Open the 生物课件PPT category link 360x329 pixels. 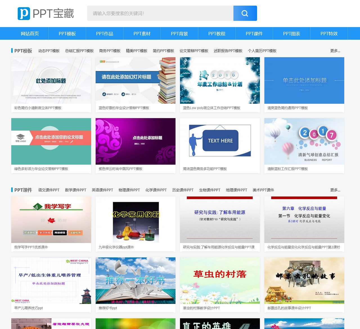pos(210,190)
